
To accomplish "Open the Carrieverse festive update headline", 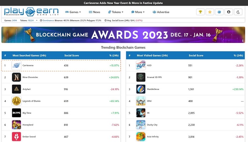I will [x=124, y=2].
